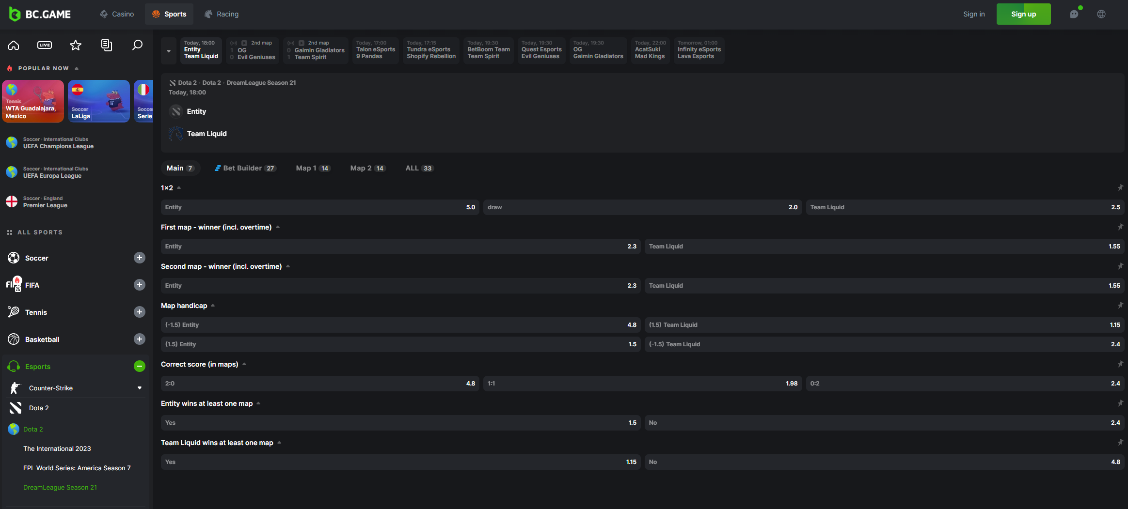Open The International 2023 tournament

[x=57, y=448]
